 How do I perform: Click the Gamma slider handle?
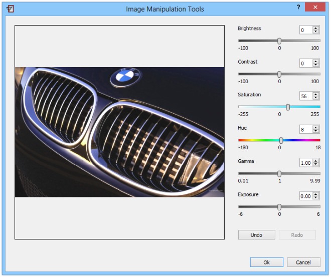279,174
